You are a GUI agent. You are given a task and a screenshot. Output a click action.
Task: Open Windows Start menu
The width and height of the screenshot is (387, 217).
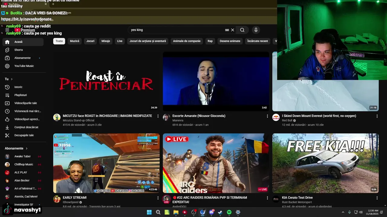(149, 212)
